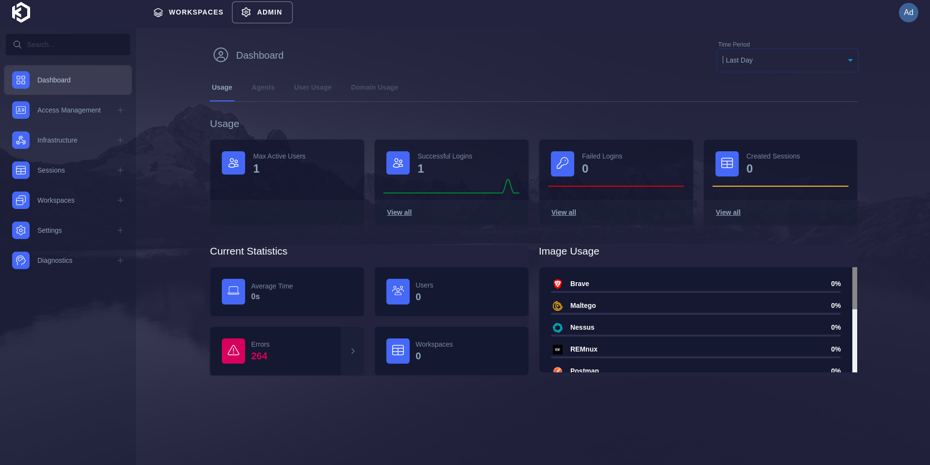Click the Max Active Users icon
The height and width of the screenshot is (465, 930).
(x=233, y=163)
